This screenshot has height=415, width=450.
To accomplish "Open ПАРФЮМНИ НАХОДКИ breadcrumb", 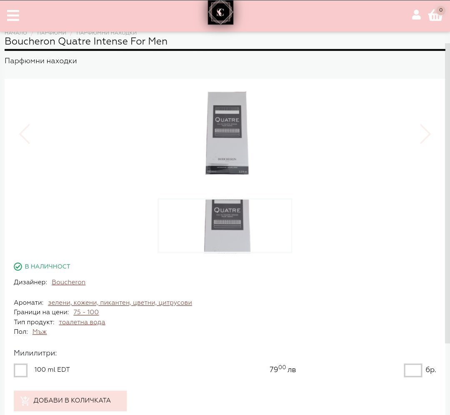I will point(106,33).
